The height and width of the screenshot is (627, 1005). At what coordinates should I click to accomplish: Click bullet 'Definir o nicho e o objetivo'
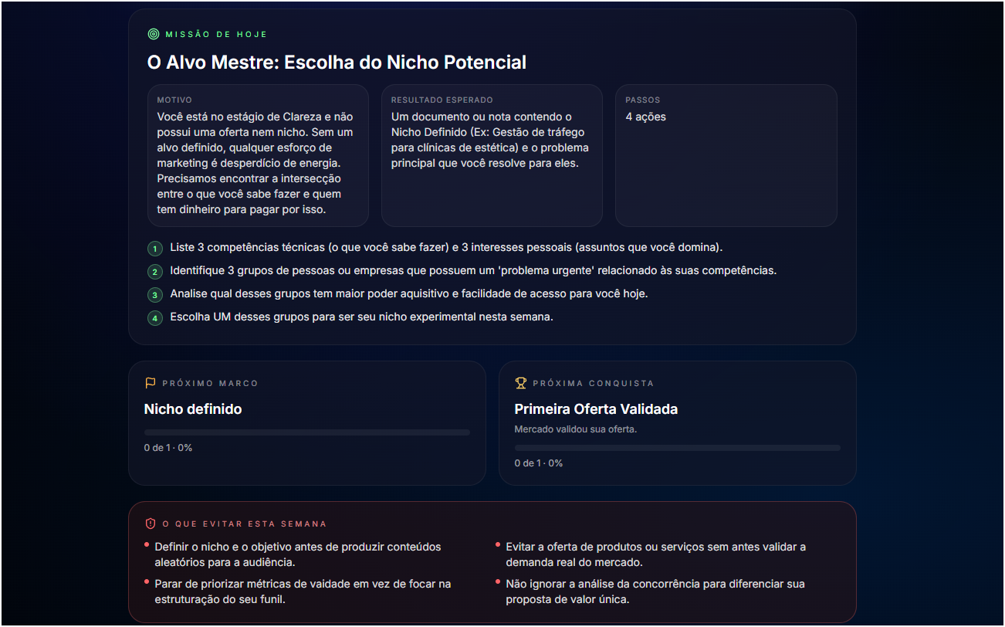tap(298, 554)
